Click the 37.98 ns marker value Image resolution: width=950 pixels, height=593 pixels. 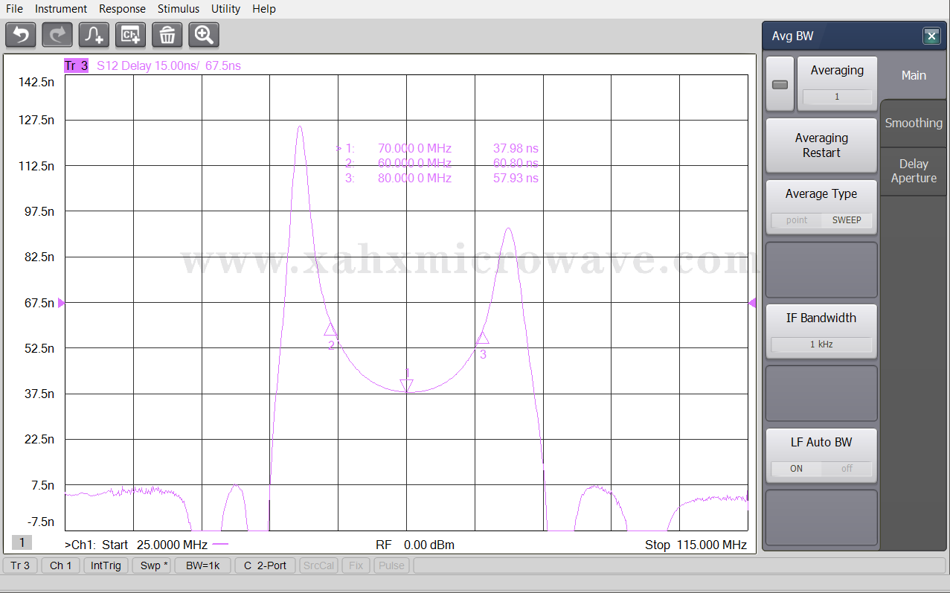coord(516,148)
